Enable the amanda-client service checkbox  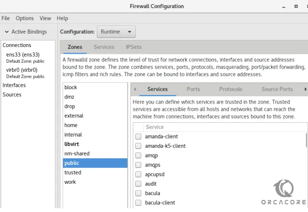[x=138, y=136]
